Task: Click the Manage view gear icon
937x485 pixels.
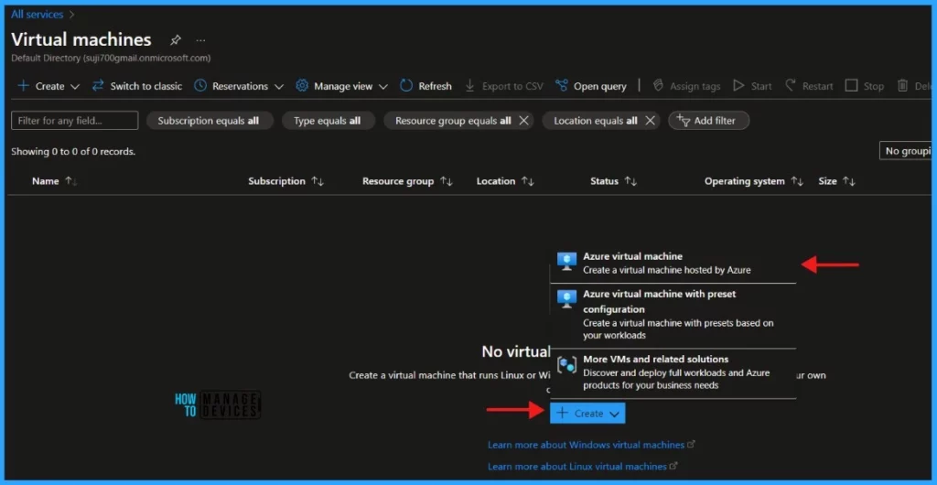Action: 302,85
